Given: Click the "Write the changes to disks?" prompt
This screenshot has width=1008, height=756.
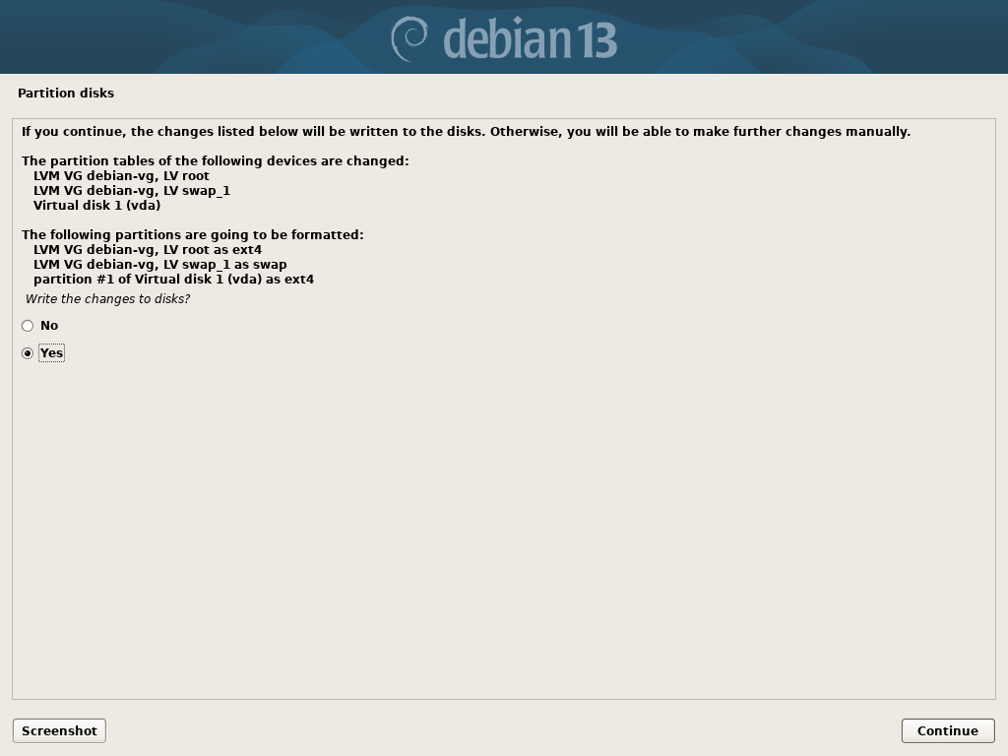Looking at the screenshot, I should pyautogui.click(x=107, y=299).
